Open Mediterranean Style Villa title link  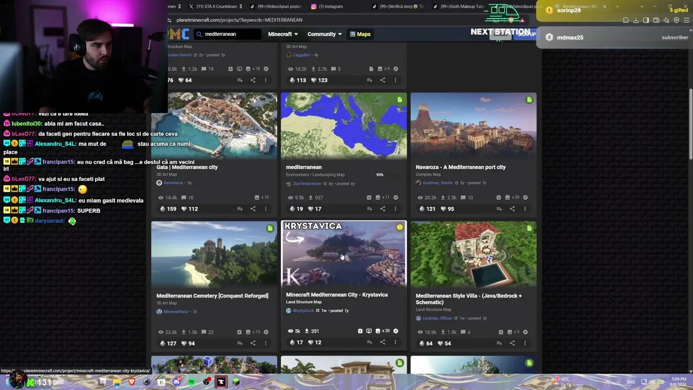pyautogui.click(x=469, y=299)
